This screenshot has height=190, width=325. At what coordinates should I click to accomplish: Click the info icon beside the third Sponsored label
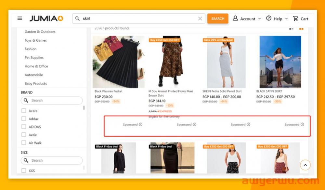248,125
